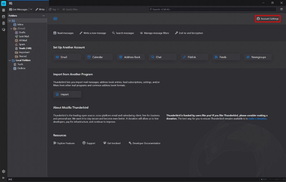Open the Tasks space in sidebar

4,23
